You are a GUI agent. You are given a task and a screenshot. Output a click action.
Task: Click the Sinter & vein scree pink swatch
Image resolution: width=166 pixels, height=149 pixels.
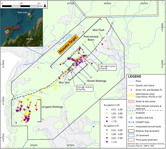tap(131, 101)
